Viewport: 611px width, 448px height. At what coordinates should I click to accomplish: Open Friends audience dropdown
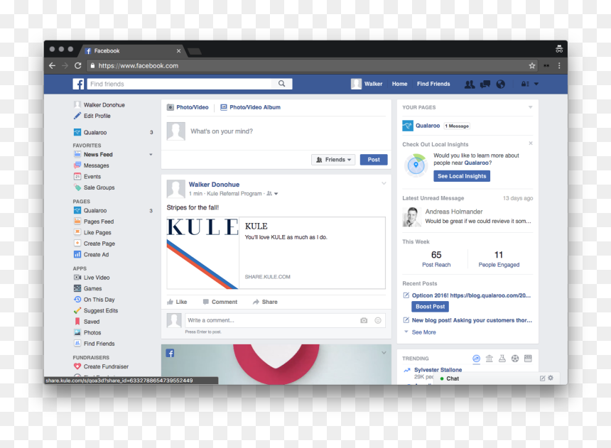point(333,160)
